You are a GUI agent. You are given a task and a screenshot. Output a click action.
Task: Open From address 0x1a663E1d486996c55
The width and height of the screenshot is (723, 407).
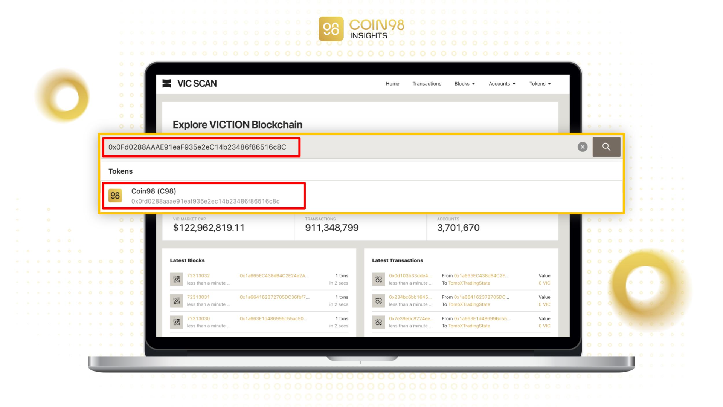482,319
